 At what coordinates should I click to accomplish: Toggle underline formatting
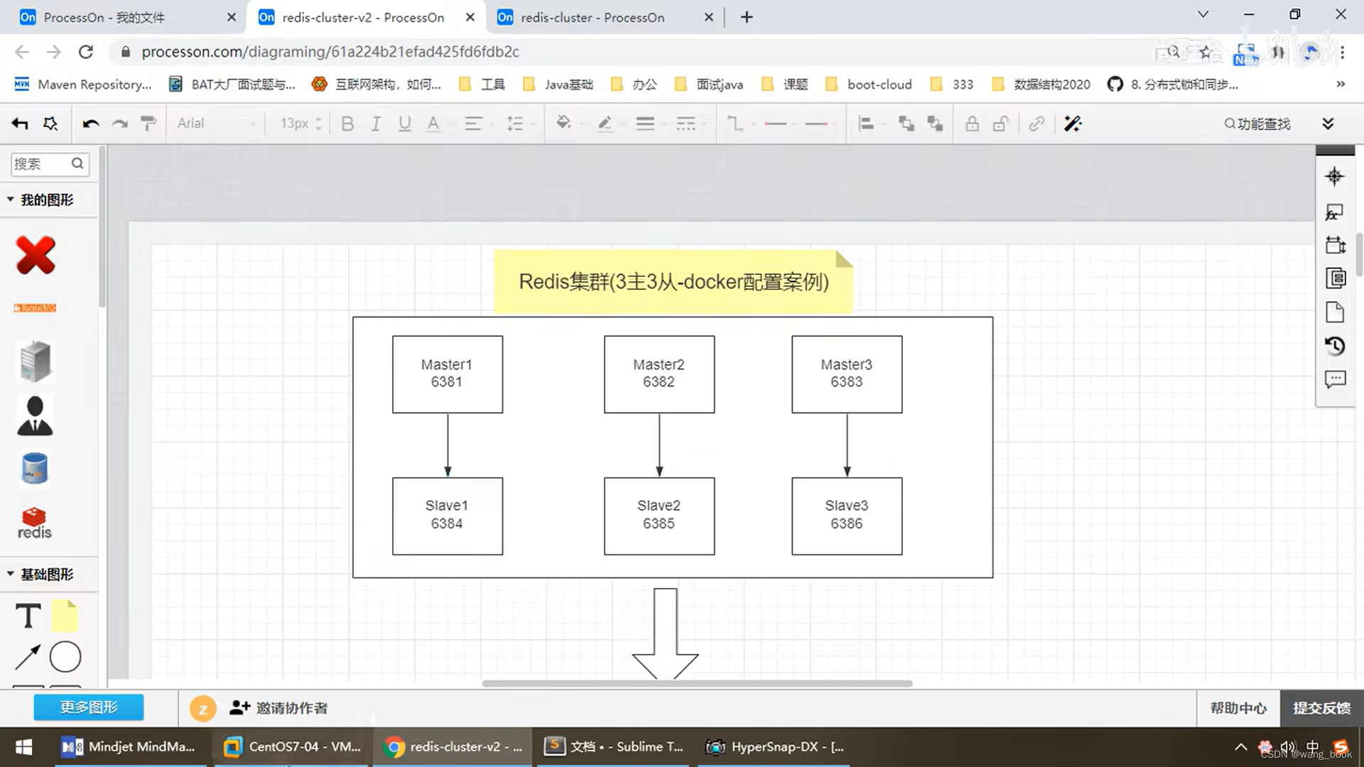point(404,124)
